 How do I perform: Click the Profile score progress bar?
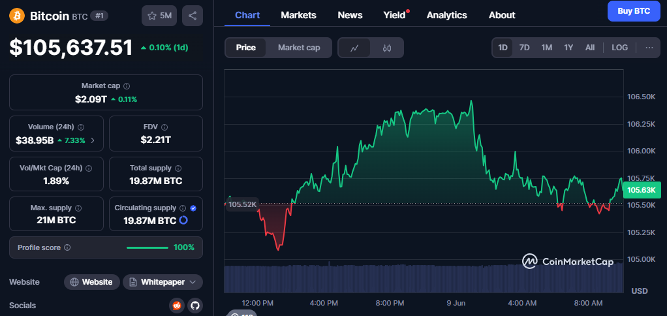(147, 247)
